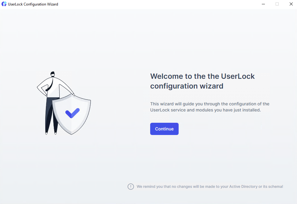Click the shield with checkmark illustration
Viewport: 297px width, 204px height.
pyautogui.click(x=71, y=114)
